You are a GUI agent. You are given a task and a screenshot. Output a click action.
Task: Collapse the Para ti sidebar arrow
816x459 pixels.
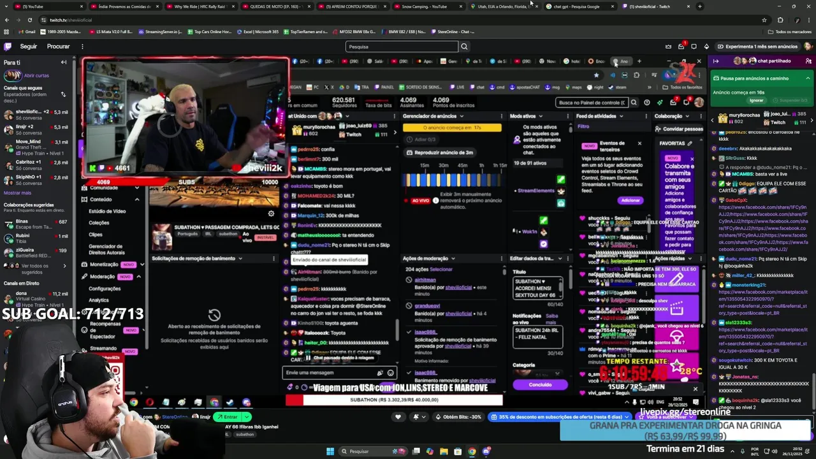(x=64, y=62)
